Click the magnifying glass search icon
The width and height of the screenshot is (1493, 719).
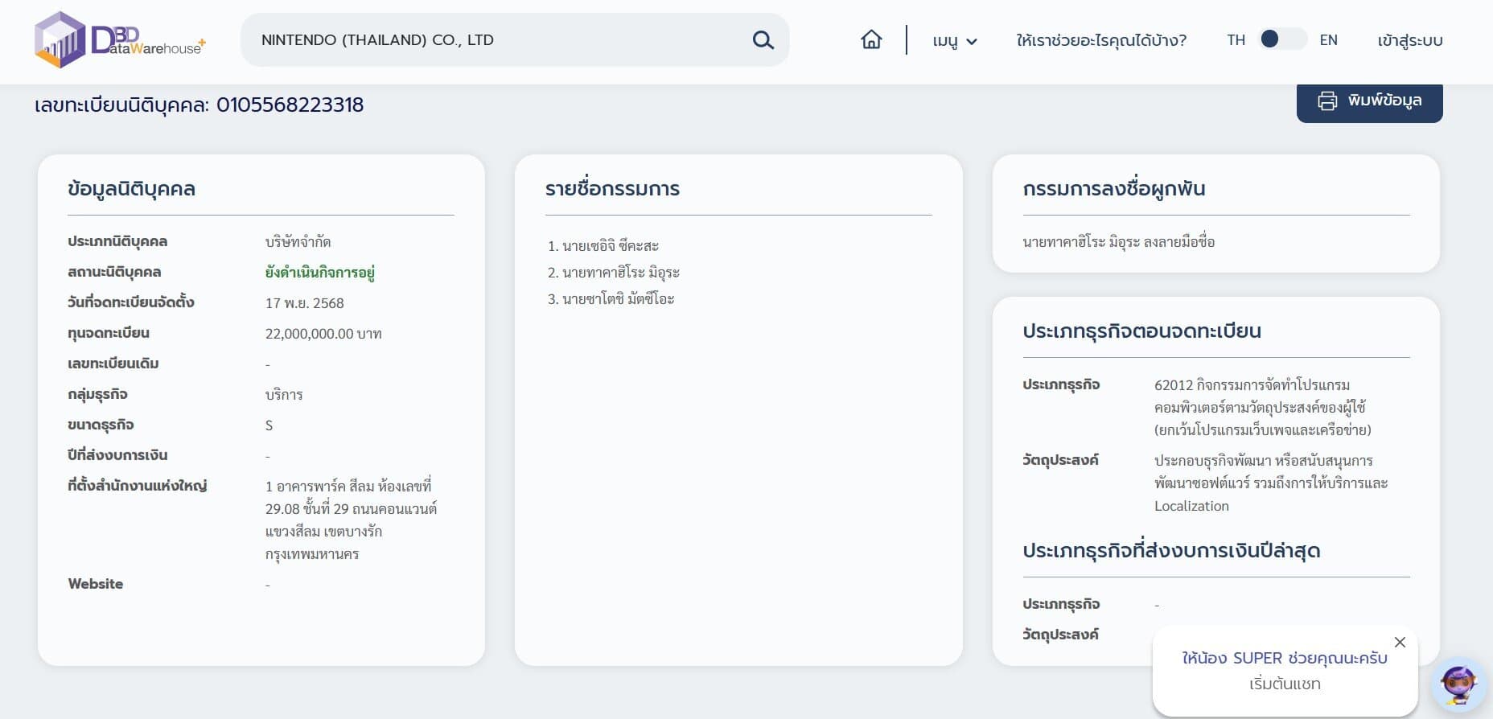(763, 40)
